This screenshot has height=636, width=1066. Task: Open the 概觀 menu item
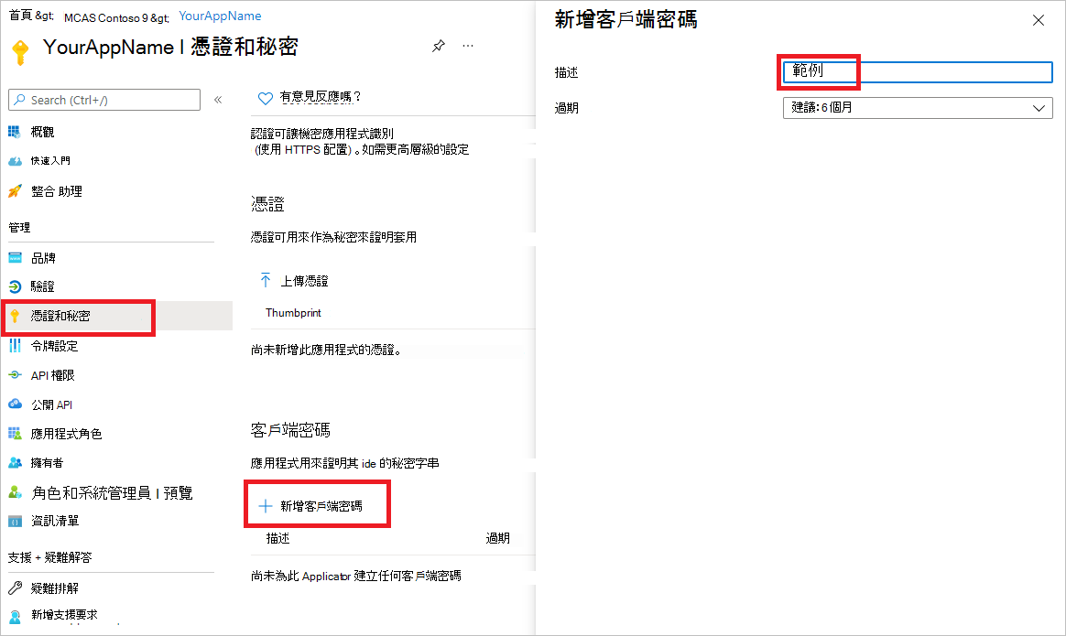42,132
